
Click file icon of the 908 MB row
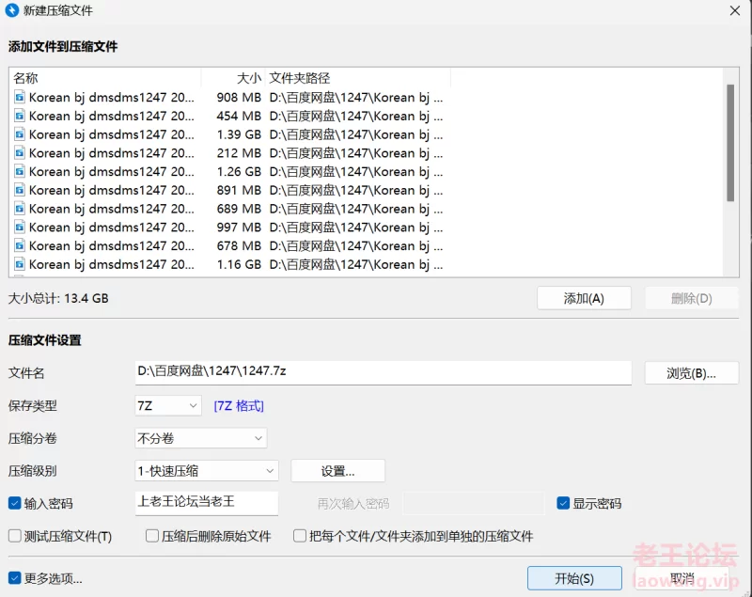(x=19, y=98)
